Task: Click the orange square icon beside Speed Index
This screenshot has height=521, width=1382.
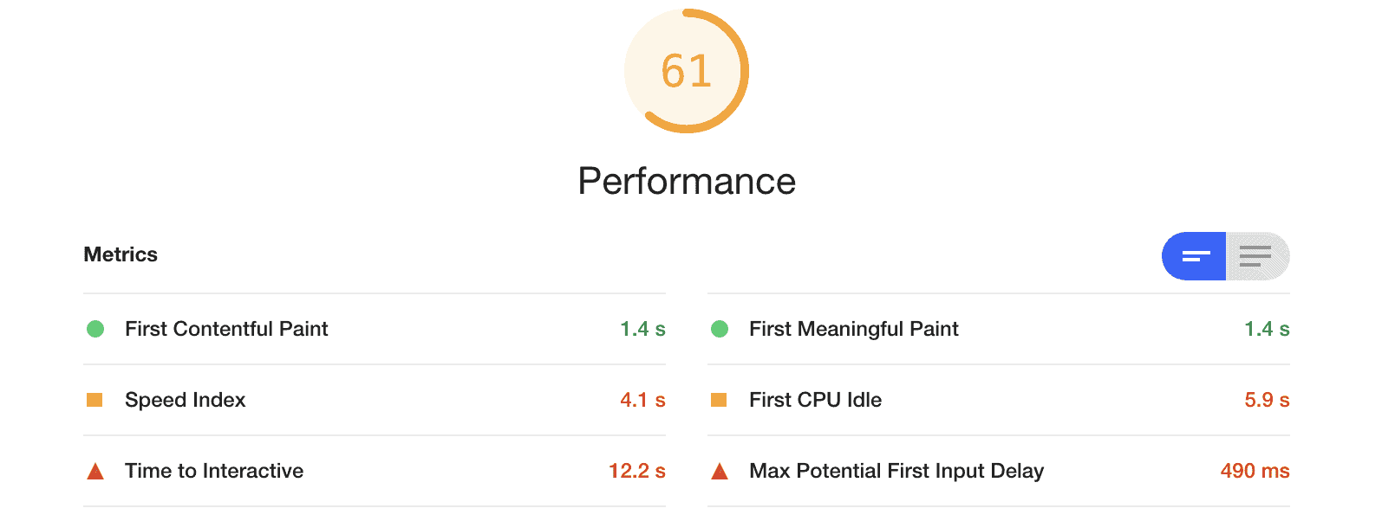Action: [x=95, y=400]
